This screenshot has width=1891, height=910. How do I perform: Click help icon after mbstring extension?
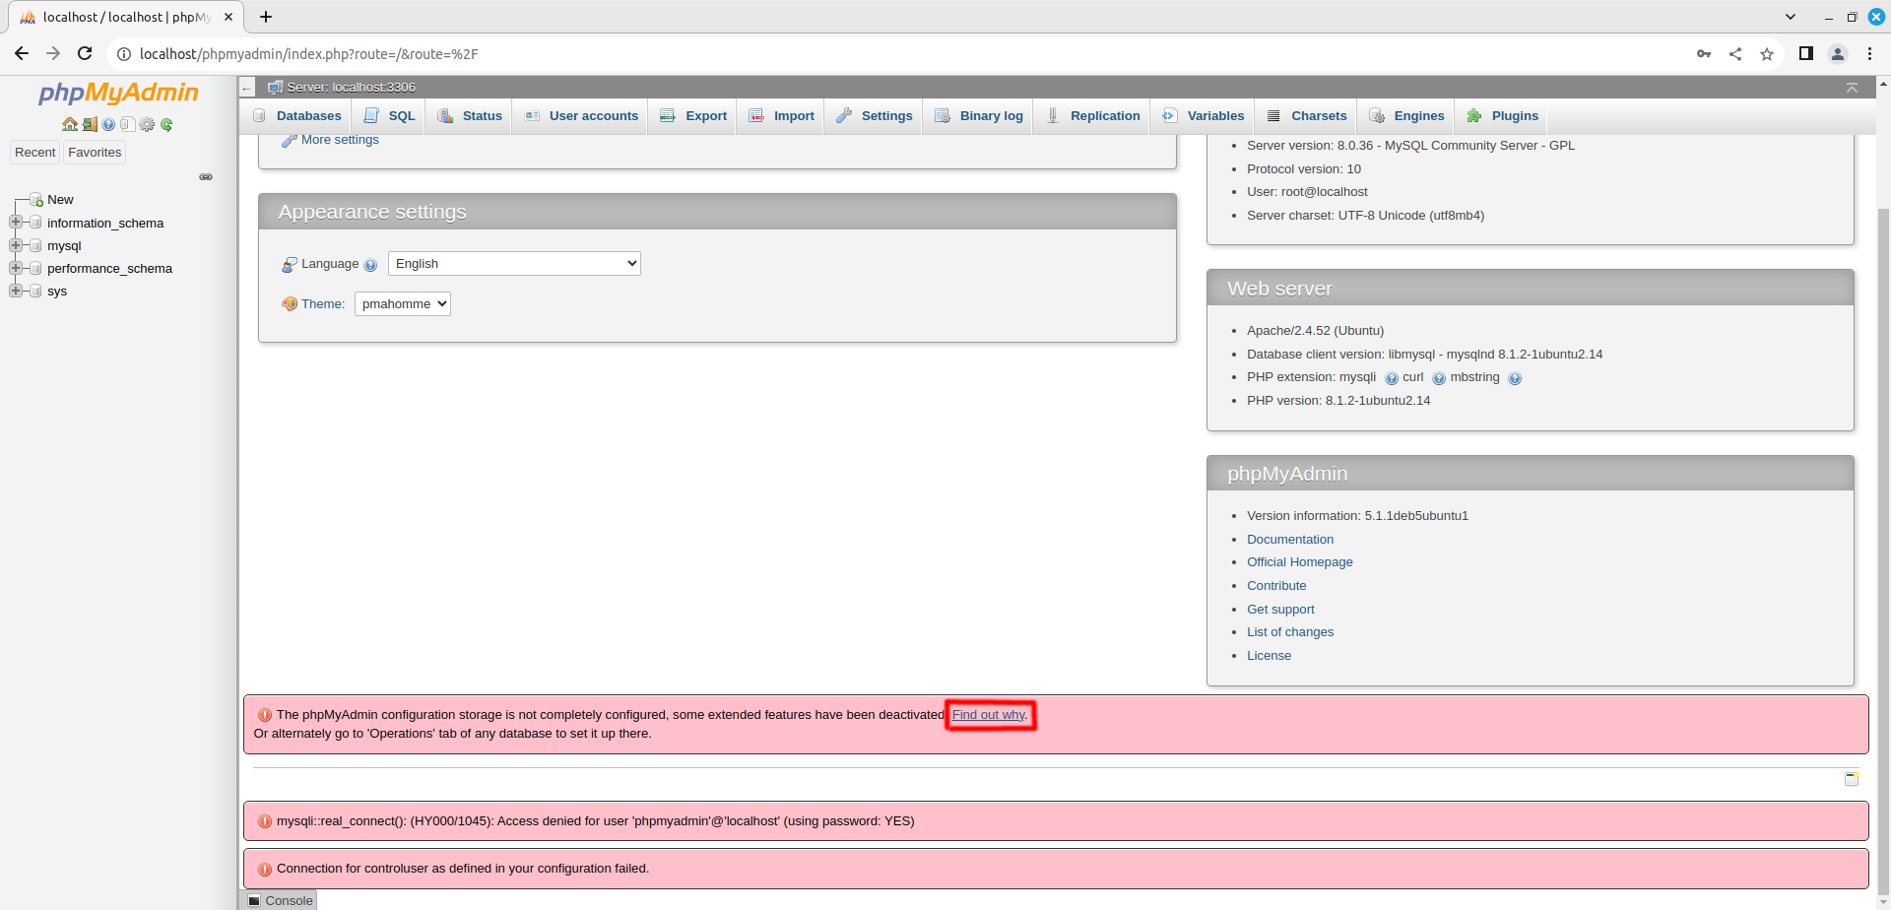tap(1515, 378)
